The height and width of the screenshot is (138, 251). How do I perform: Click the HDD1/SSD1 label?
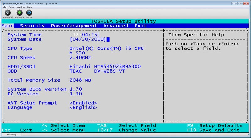coord(21,67)
